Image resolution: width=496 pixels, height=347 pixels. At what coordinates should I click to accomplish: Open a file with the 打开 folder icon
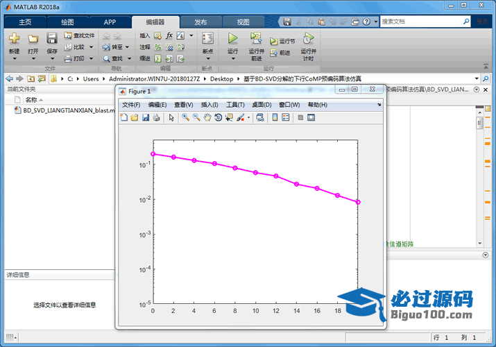[x=33, y=38]
